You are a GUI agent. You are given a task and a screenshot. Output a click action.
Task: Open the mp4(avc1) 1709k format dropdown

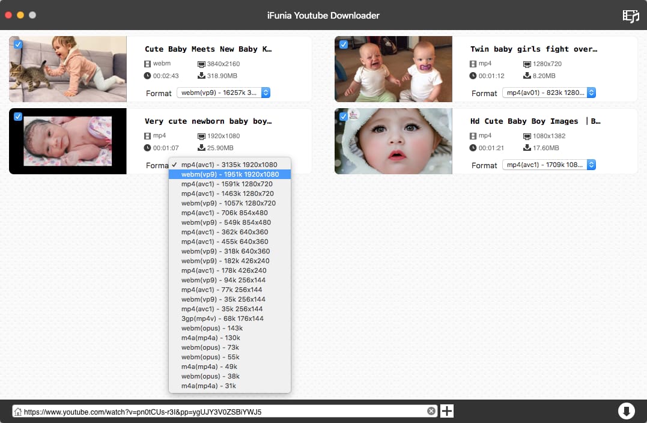[549, 165]
